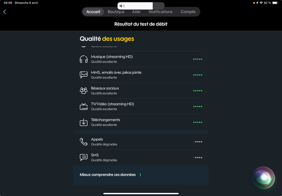282x196 pixels.
Task: Open the Aide tab
Action: click(136, 12)
